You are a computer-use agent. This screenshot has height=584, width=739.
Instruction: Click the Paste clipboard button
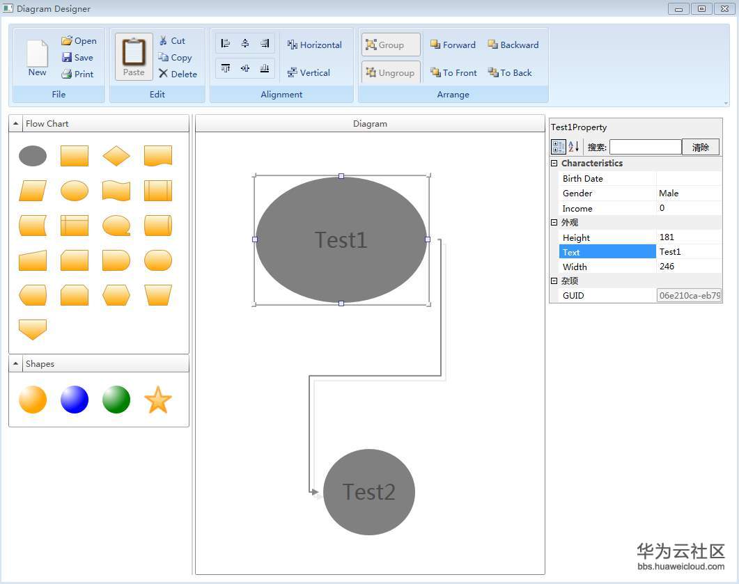[134, 56]
